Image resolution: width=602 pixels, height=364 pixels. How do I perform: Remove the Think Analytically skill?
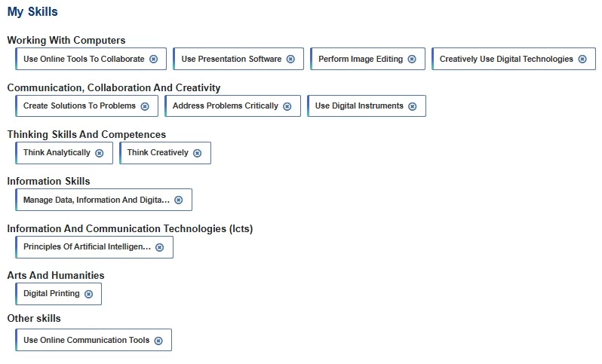pos(100,153)
